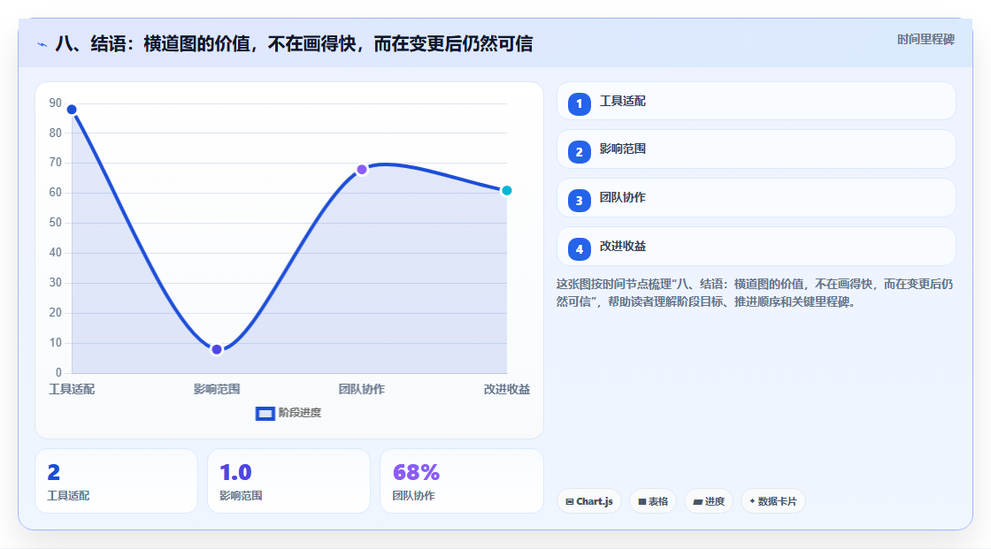
Task: Click the blue lightning icon before the title
Action: [42, 44]
